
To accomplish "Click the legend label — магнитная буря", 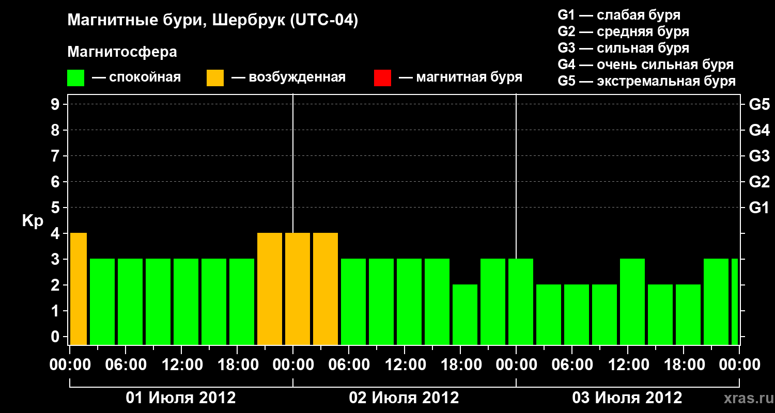I will pyautogui.click(x=461, y=78).
